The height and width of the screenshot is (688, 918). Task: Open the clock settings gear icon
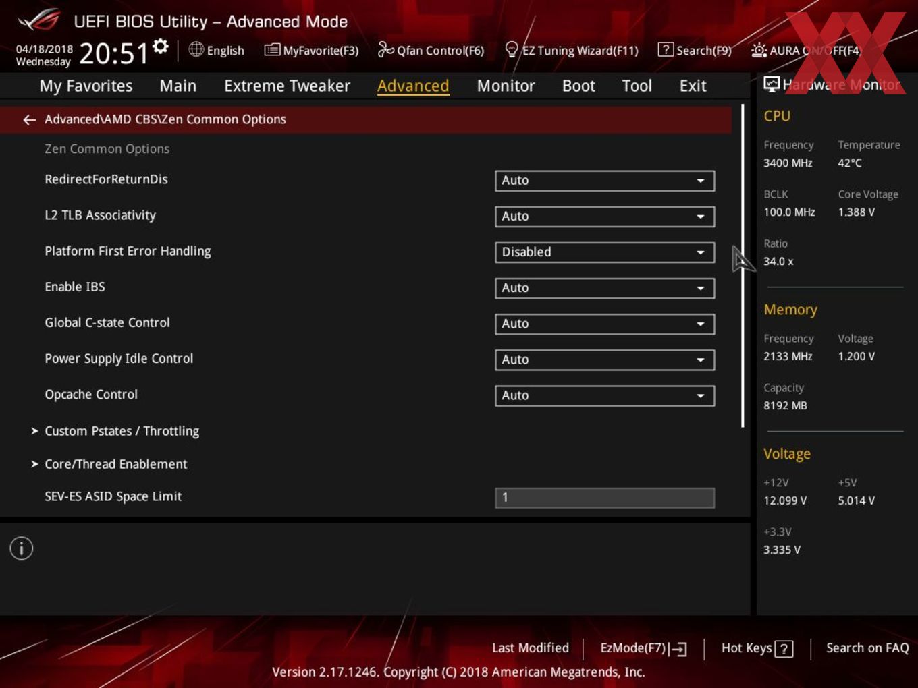[161, 46]
